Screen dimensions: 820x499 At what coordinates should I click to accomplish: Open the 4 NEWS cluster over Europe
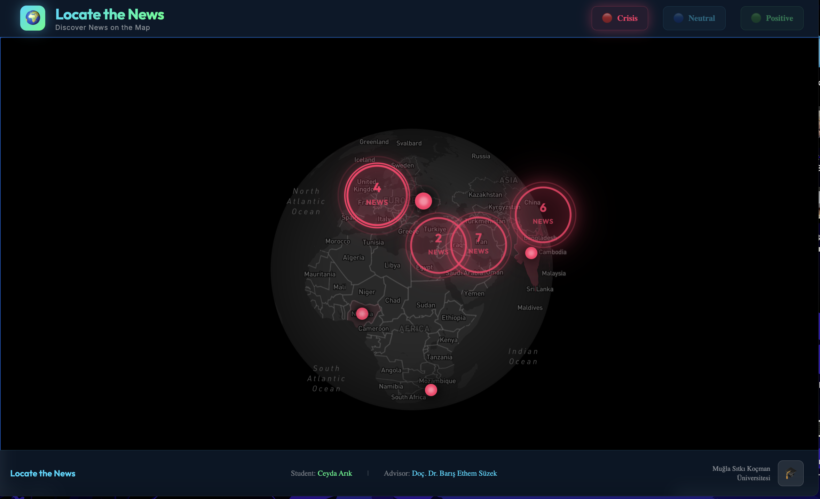click(x=377, y=195)
